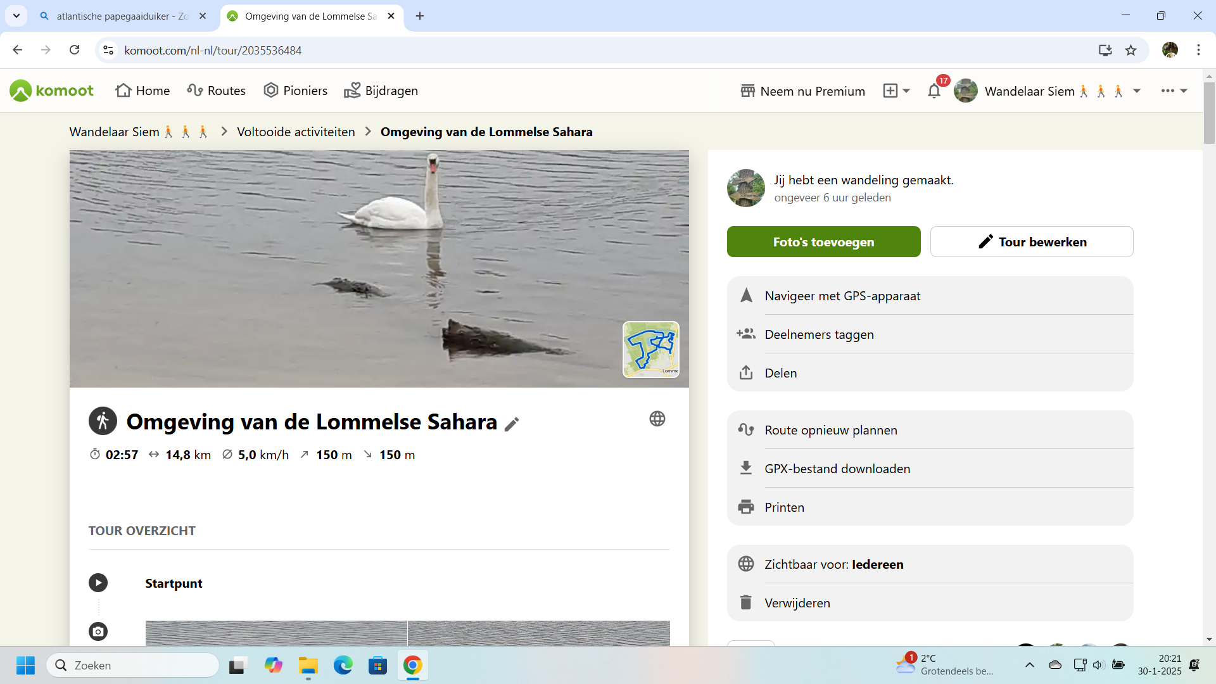This screenshot has width=1216, height=684.
Task: Click the Verwijderen trash option
Action: tap(797, 603)
